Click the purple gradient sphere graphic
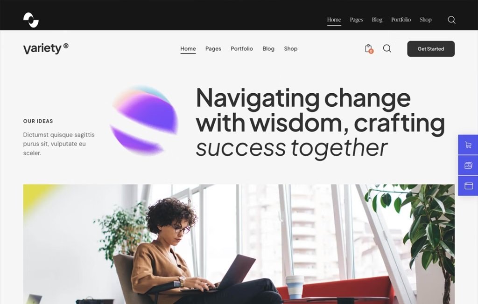The width and height of the screenshot is (478, 304). pos(144,120)
